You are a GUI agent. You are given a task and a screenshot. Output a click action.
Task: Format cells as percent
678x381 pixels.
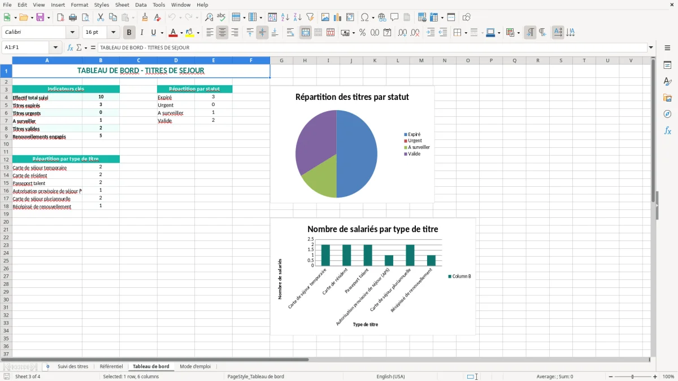362,33
